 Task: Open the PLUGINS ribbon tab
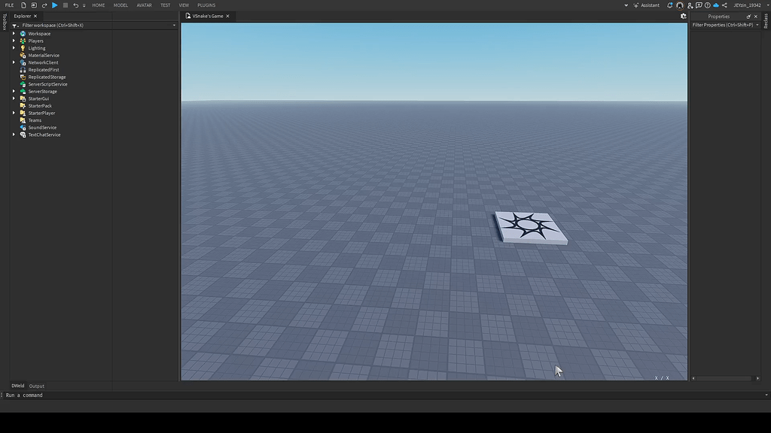tap(206, 5)
